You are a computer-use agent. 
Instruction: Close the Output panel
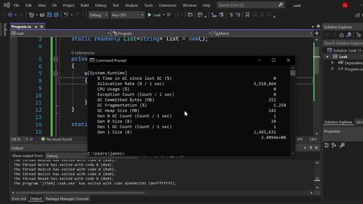click(316, 148)
